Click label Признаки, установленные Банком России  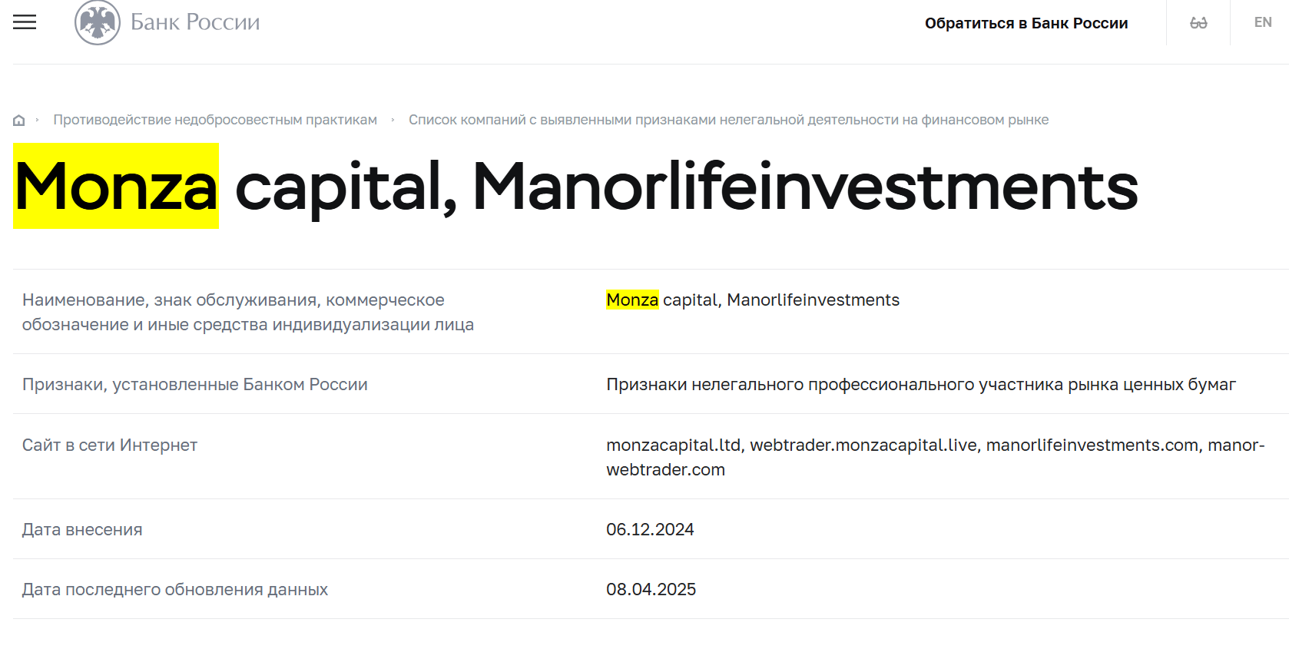coord(195,384)
